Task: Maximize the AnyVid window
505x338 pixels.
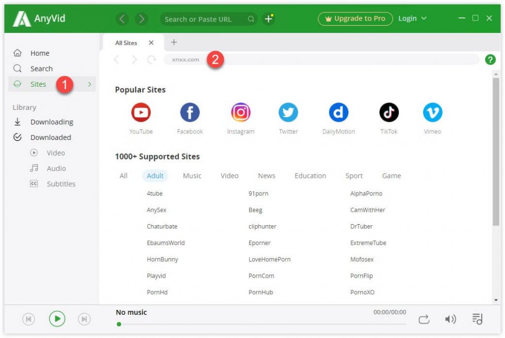Action: pos(475,18)
